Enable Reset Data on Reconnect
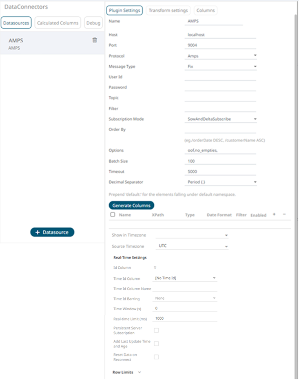This screenshot has width=299, height=380. [x=156, y=357]
